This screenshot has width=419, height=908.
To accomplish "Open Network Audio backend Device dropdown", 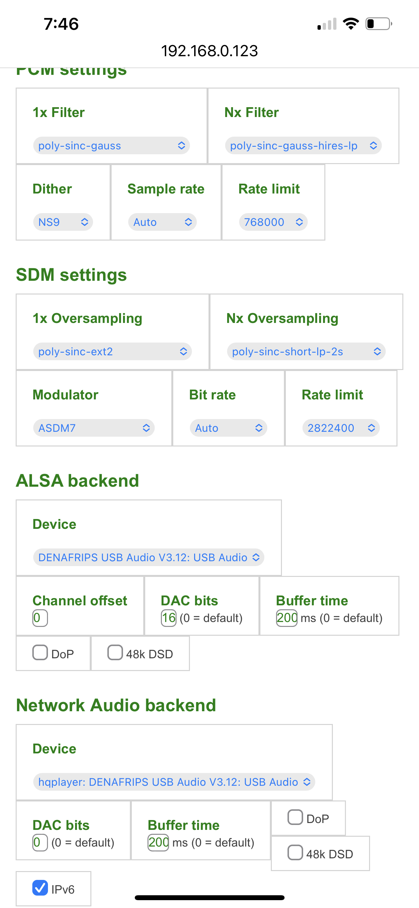I will coord(174,782).
